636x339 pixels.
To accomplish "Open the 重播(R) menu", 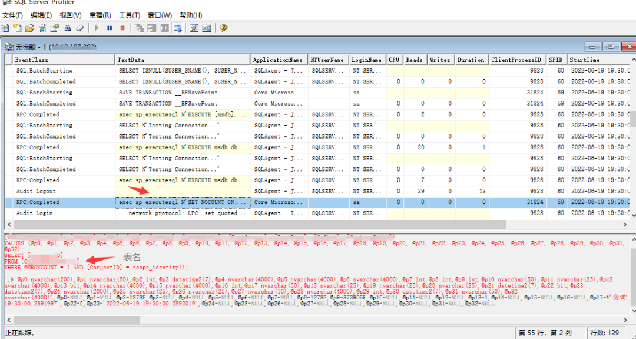I will 100,15.
